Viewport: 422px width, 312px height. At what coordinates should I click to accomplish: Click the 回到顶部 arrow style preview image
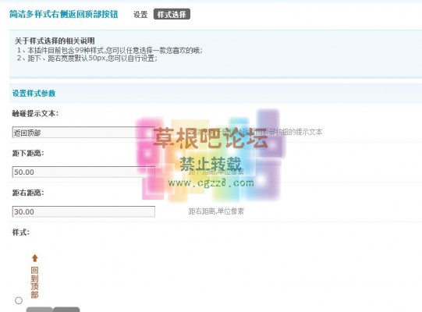[x=35, y=276]
